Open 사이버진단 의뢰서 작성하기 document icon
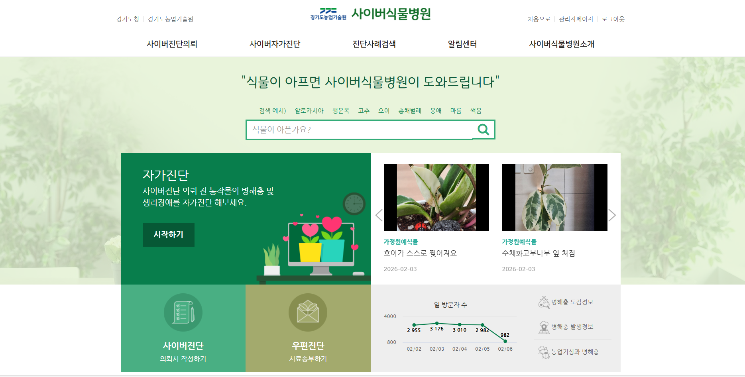 183,312
